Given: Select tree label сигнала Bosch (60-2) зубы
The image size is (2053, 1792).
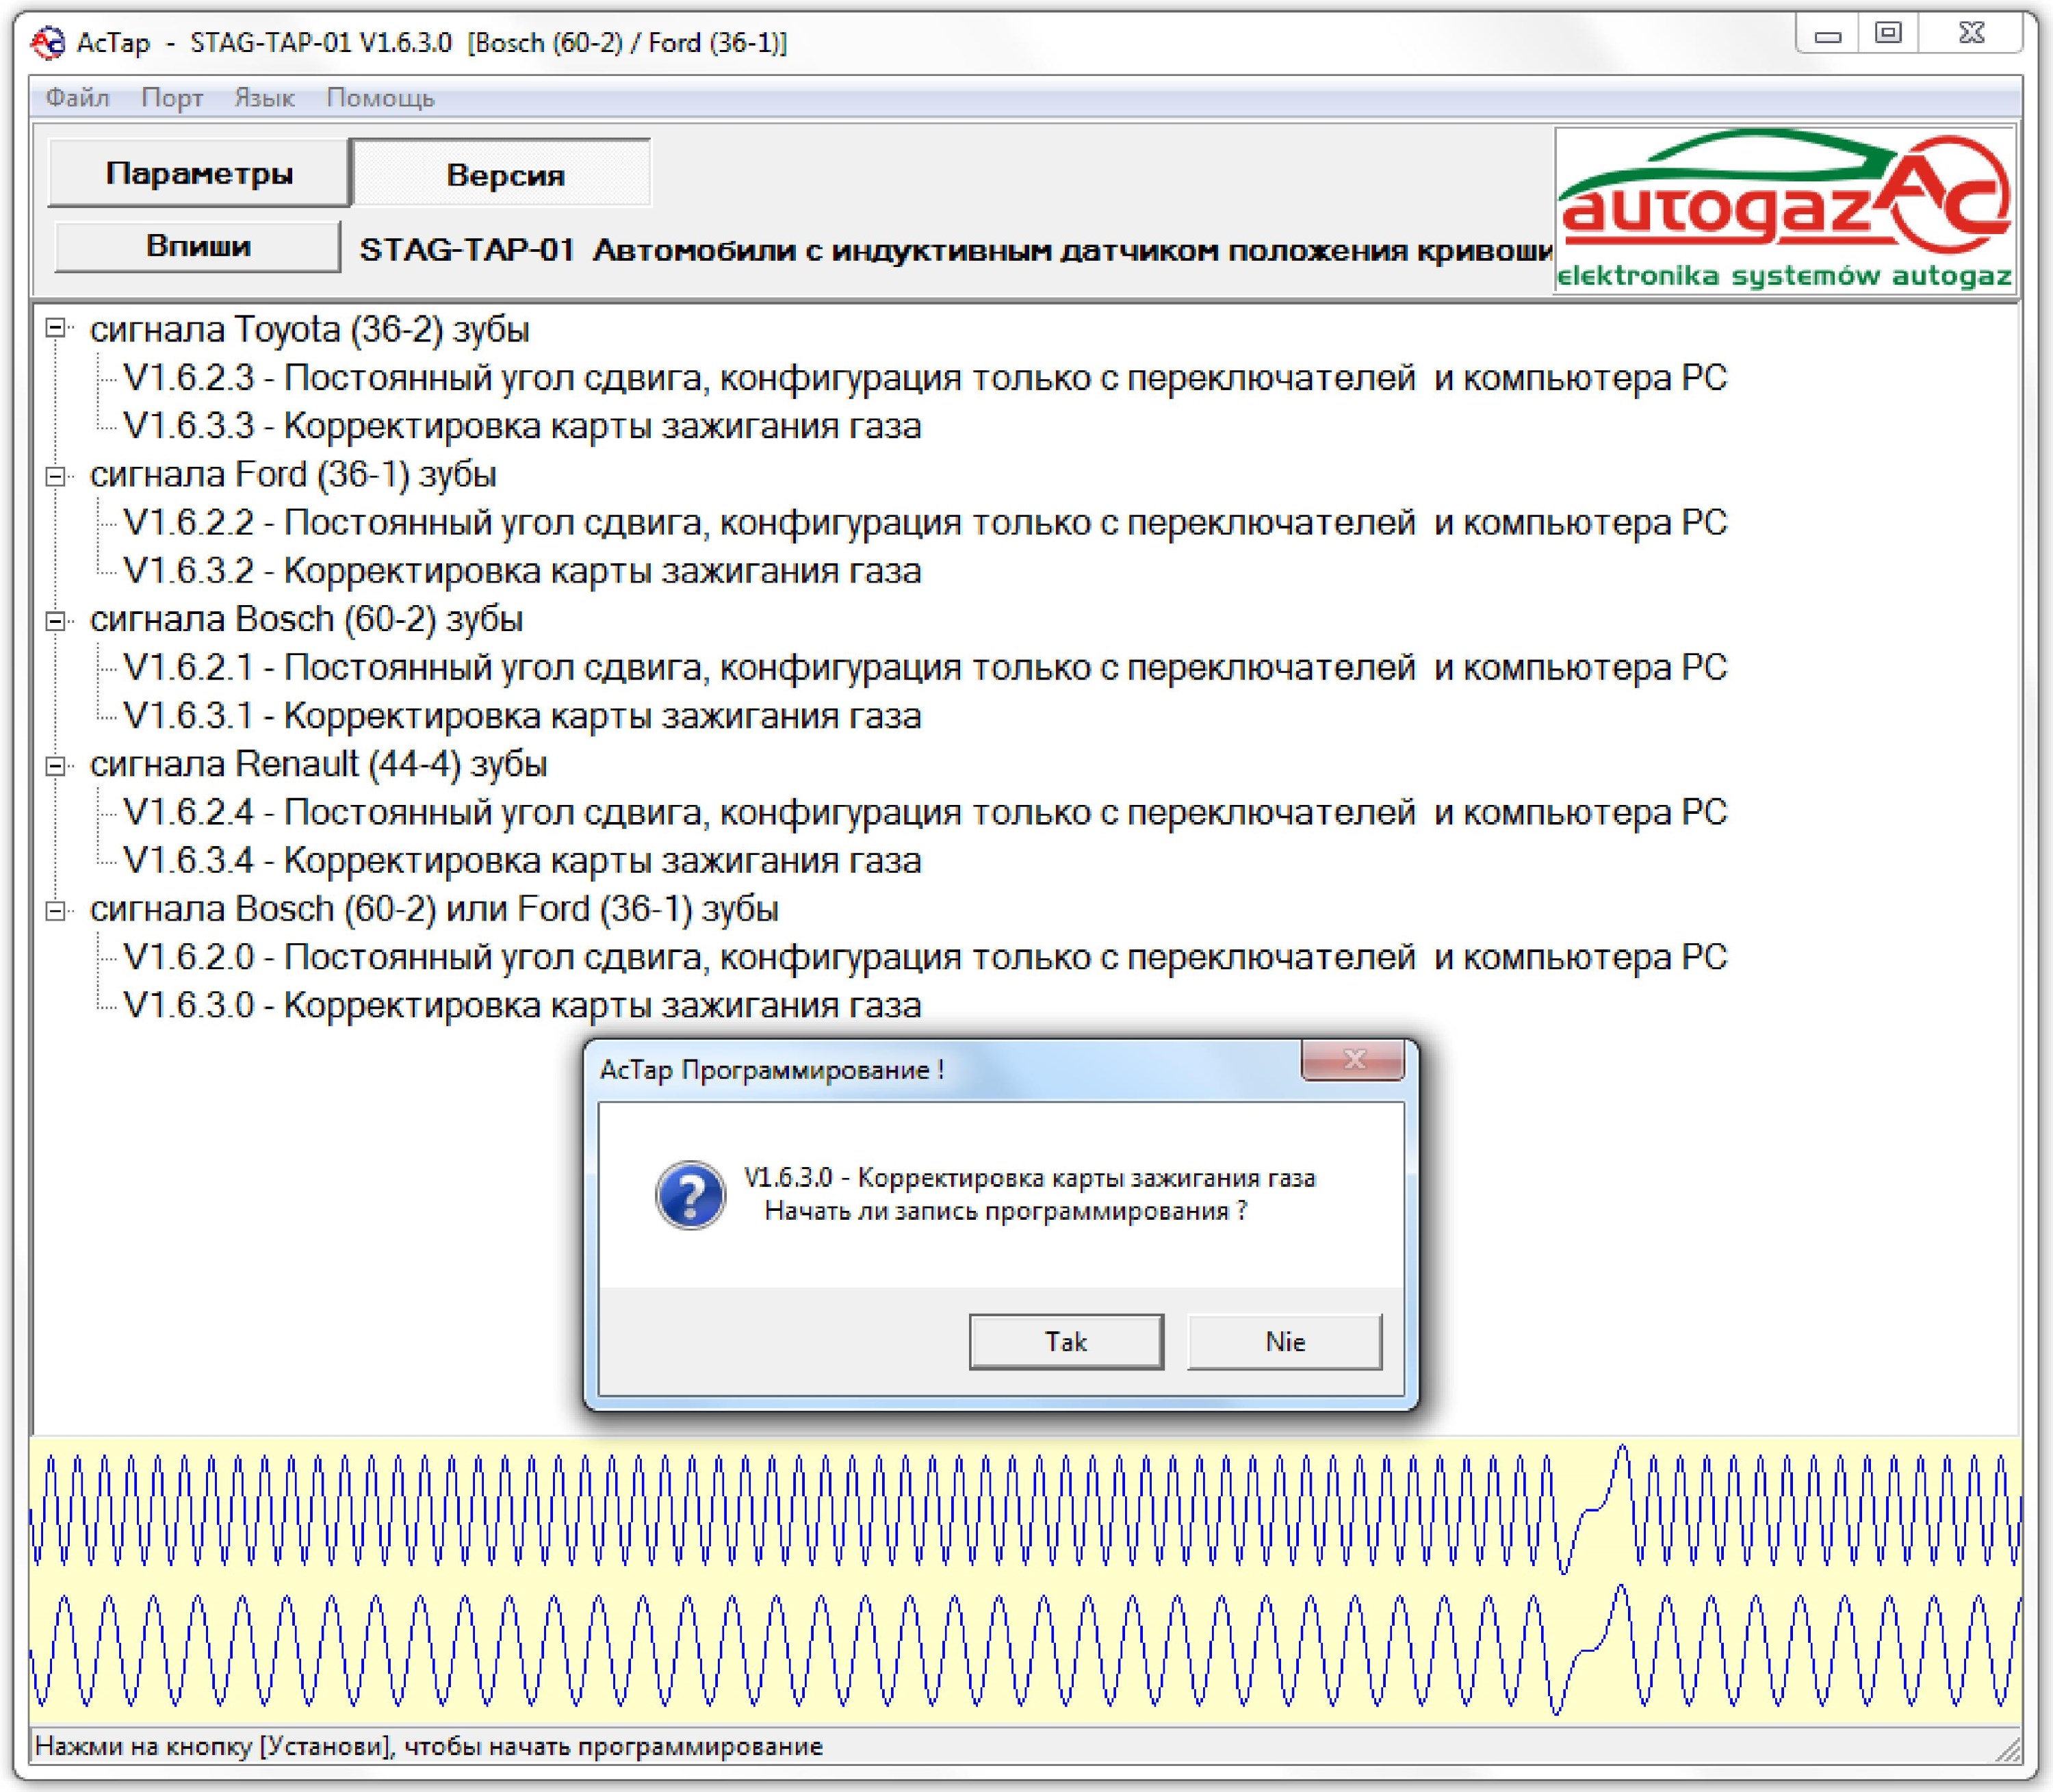Looking at the screenshot, I should [x=306, y=619].
